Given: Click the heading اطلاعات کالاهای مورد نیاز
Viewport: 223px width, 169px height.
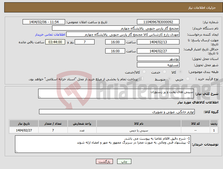Looking at the screenshot, I should coord(198,102).
